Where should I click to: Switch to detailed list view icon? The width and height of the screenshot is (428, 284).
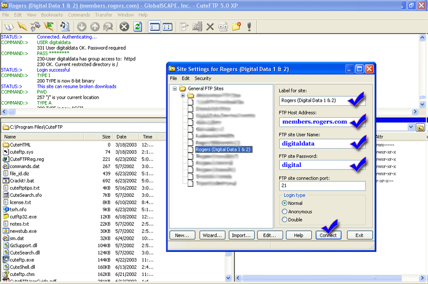(155, 27)
